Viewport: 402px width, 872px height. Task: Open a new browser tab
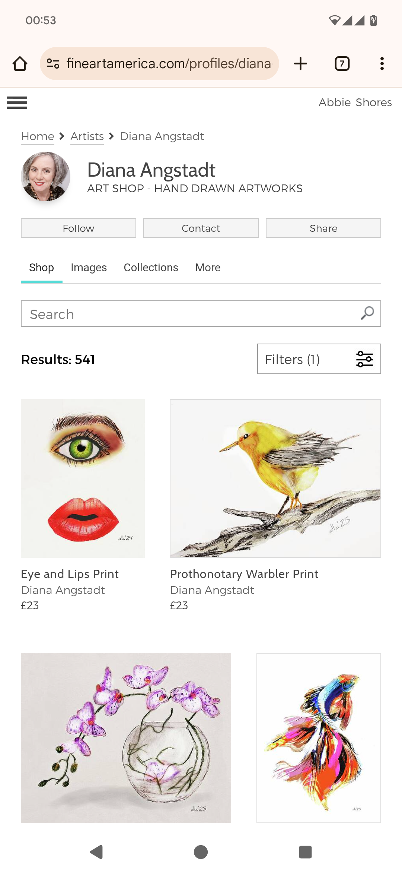(x=300, y=64)
